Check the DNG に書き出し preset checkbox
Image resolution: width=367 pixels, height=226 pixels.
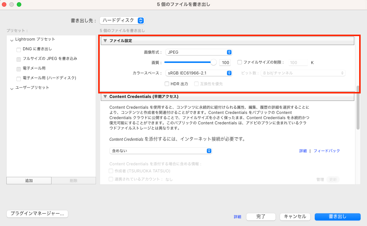click(x=18, y=49)
